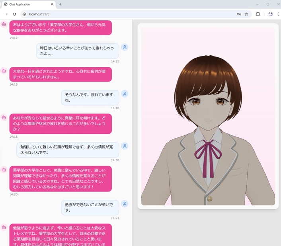Click the browser reload button
Screen dimensions: 281x246
click(x=14, y=14)
